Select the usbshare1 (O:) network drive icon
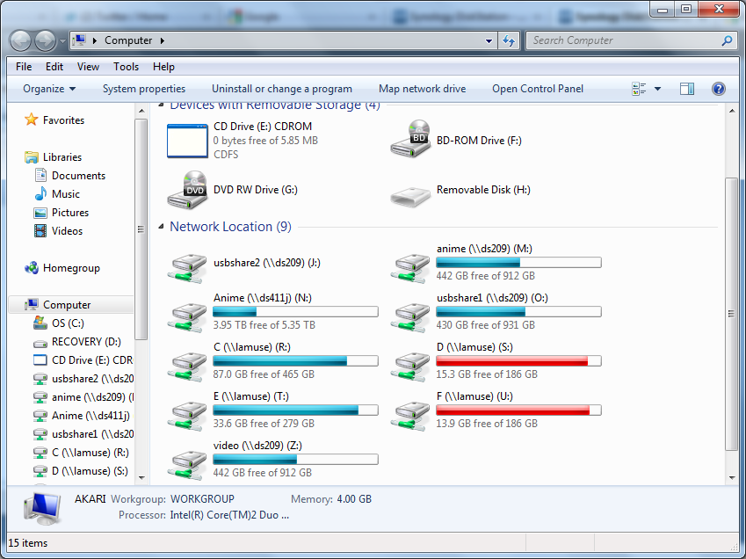This screenshot has height=559, width=746. (410, 316)
